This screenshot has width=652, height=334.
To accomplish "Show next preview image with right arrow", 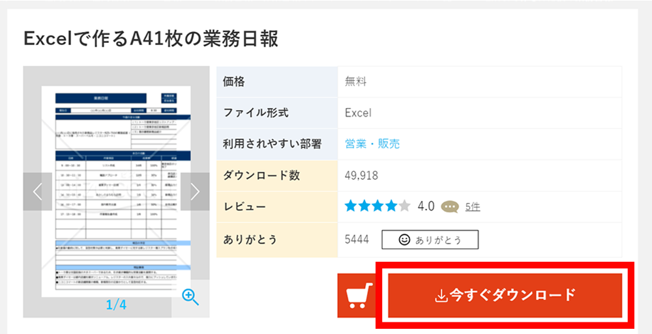I will (195, 191).
